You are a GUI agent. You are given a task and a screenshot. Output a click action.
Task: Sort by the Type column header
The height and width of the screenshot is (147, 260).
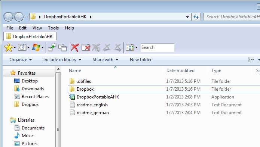pos(216,71)
